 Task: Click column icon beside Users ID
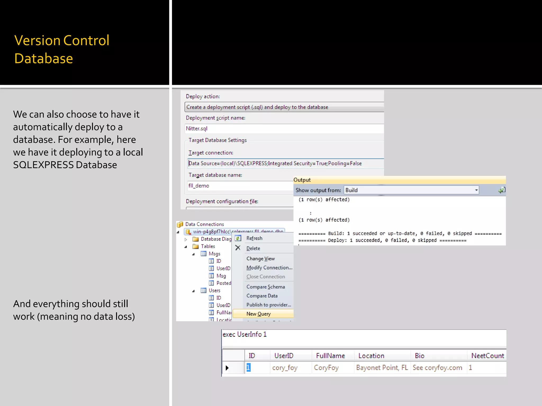(211, 298)
